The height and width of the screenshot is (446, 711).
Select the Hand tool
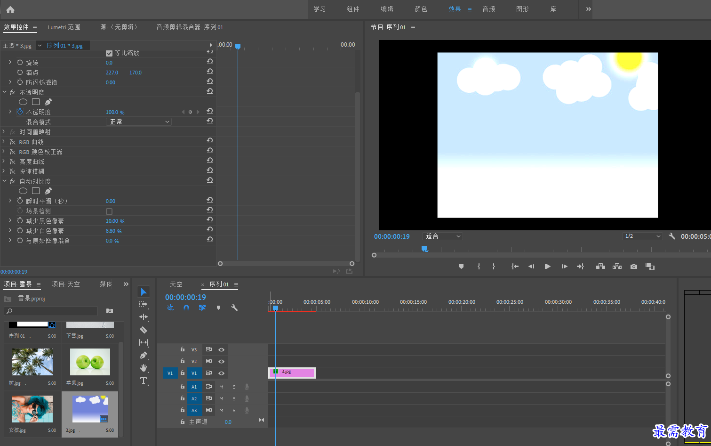[x=144, y=368]
